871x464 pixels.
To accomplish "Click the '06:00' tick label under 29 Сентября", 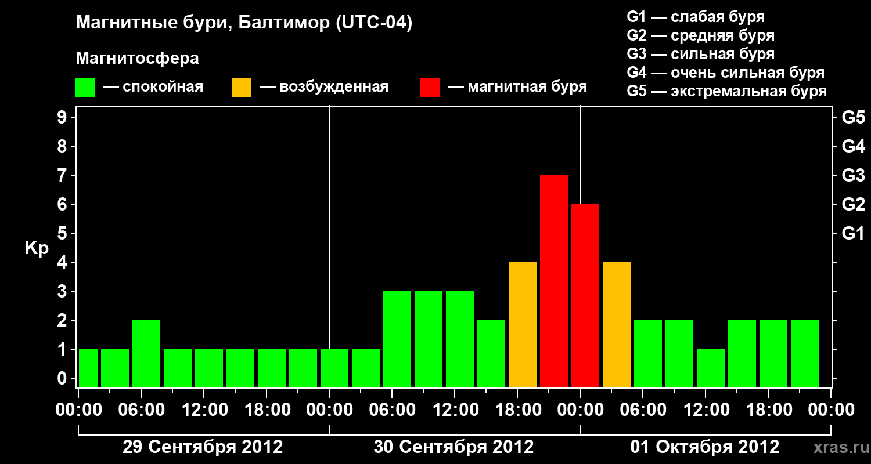I will click(x=142, y=410).
